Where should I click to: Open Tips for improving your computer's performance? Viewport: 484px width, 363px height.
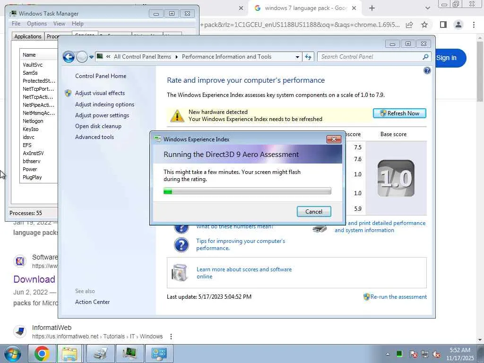[x=241, y=244]
